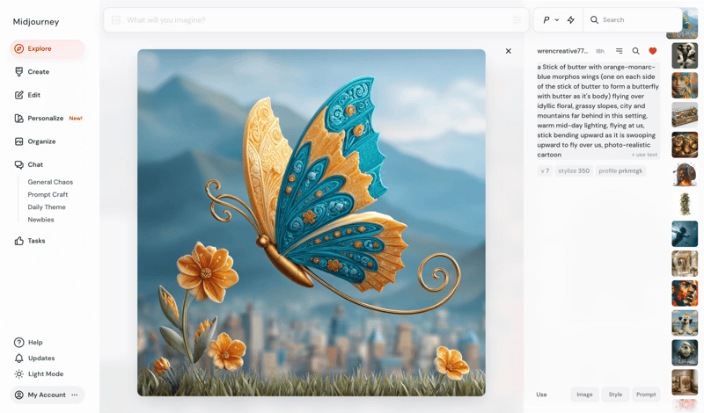Open the Newbies chat room
704x413 pixels.
(40, 220)
